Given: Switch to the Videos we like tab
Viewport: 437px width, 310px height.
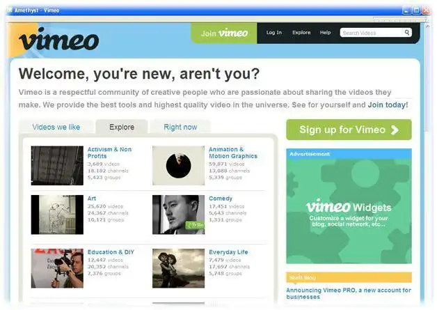Looking at the screenshot, I should (x=56, y=127).
